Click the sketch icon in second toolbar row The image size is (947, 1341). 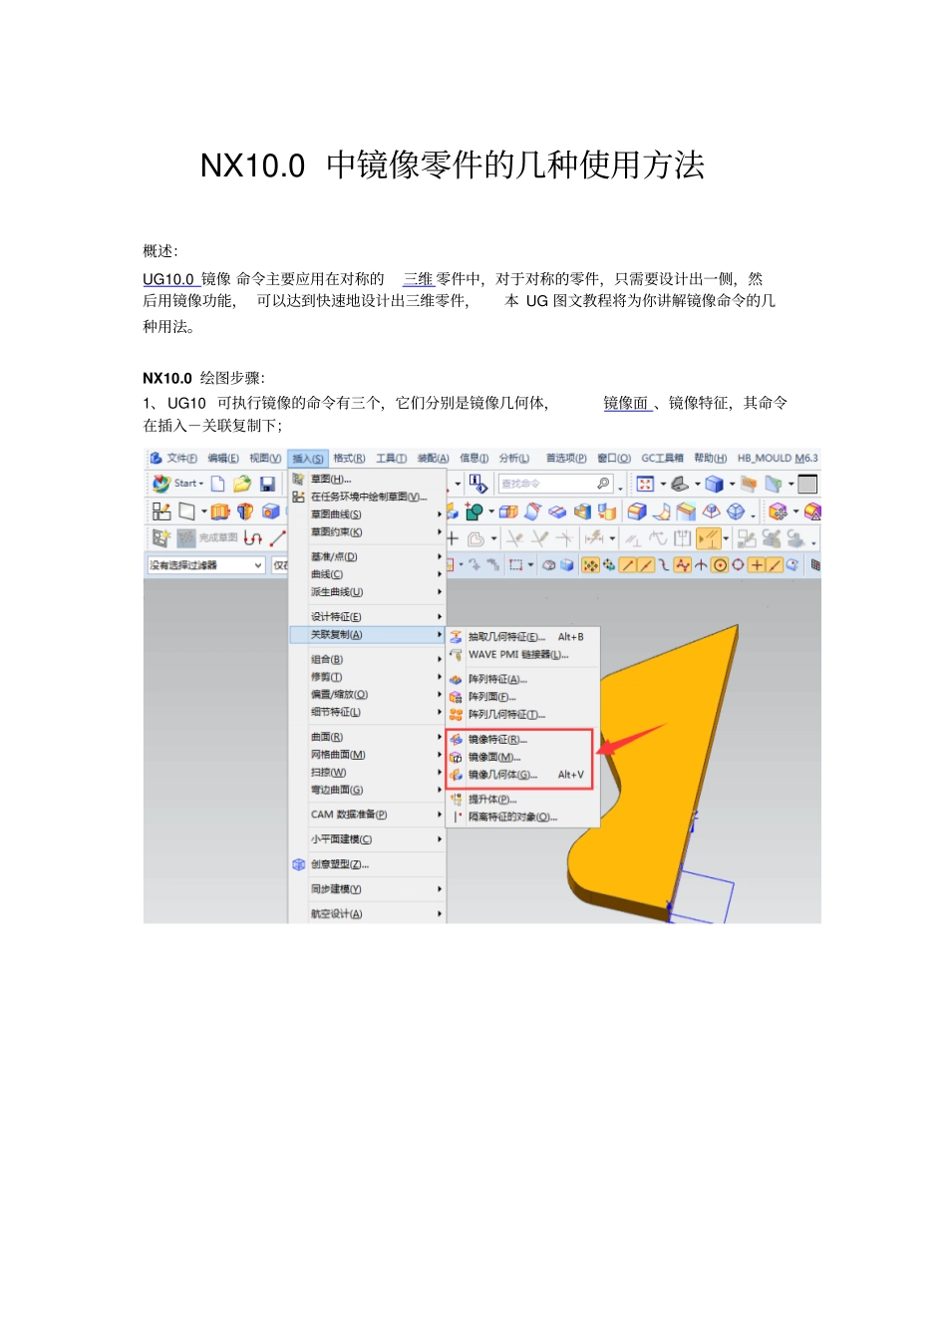[161, 511]
